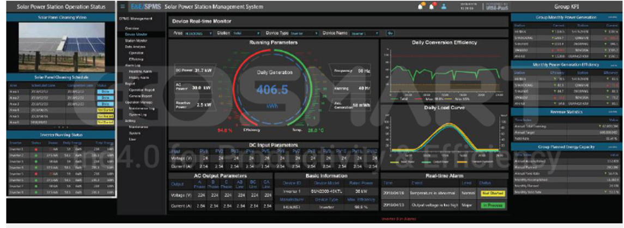Toggle the hamburger sidebar menu
The height and width of the screenshot is (228, 624).
[123, 7]
